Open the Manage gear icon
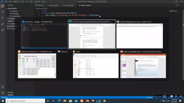Image resolution: width=184 pixels, height=103 pixels. click(x=3, y=93)
